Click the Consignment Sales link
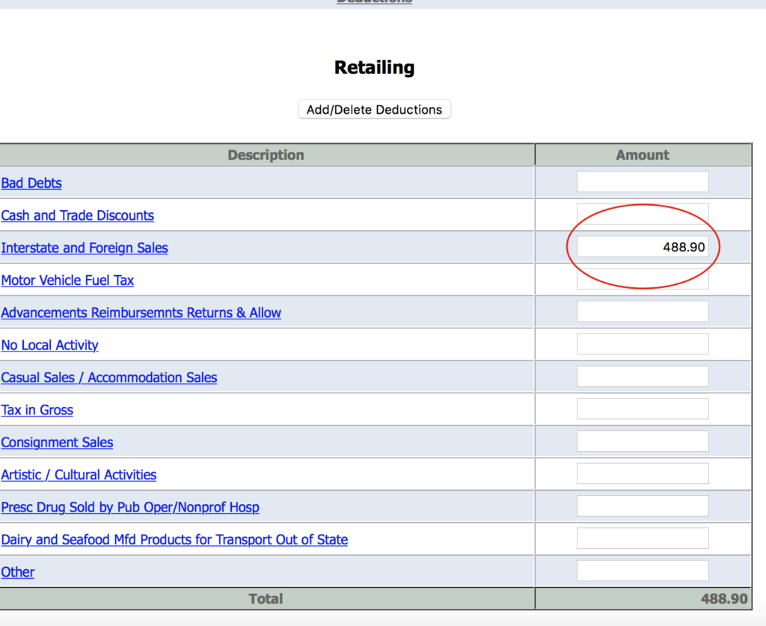Screen dimensions: 766x626 [x=57, y=442]
